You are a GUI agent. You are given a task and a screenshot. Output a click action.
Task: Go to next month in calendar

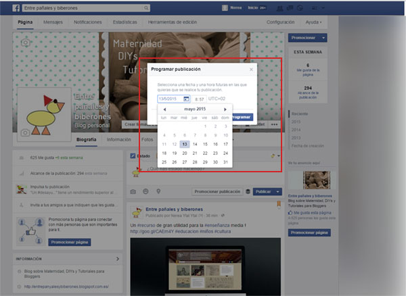(x=225, y=109)
